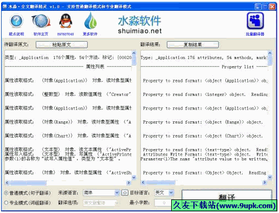Viewport: 279px width, 213px height.
Task: Click result line mentioning "(Range)> object"
Action: click(203, 122)
